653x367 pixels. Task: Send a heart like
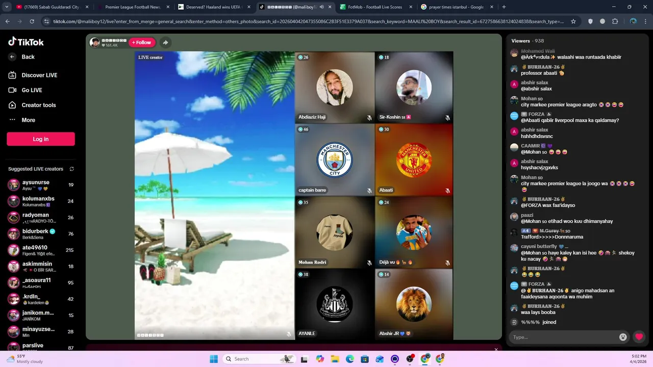(x=639, y=337)
